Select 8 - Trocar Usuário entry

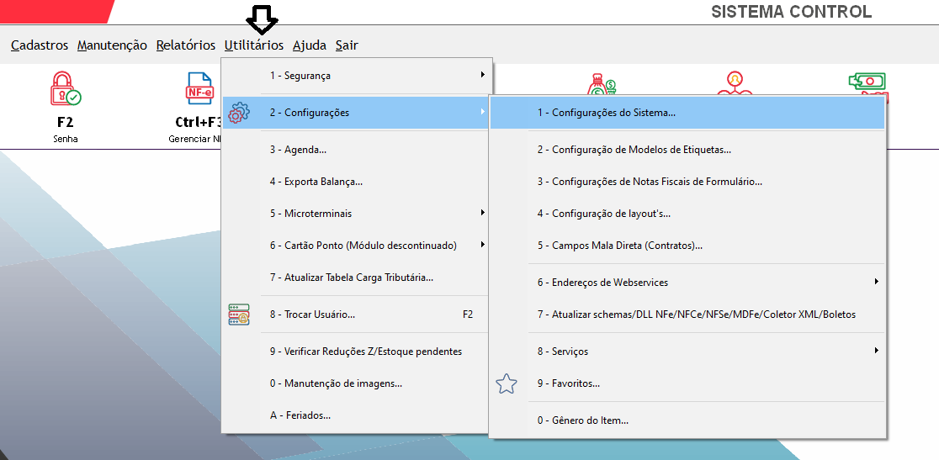(x=358, y=314)
